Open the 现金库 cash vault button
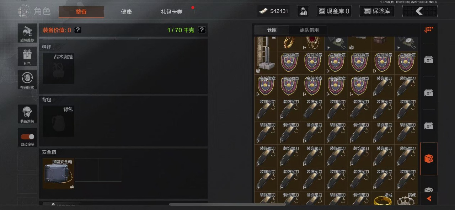Image resolution: width=455 pixels, height=210 pixels. (x=334, y=11)
